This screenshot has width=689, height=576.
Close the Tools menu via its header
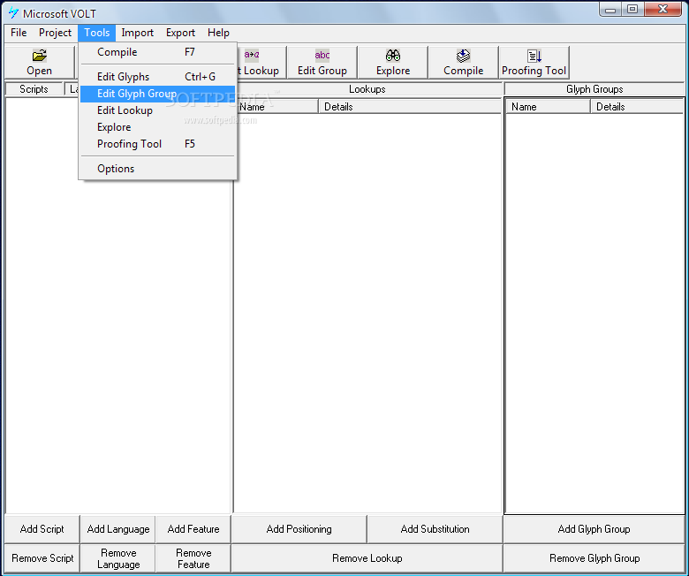(96, 33)
